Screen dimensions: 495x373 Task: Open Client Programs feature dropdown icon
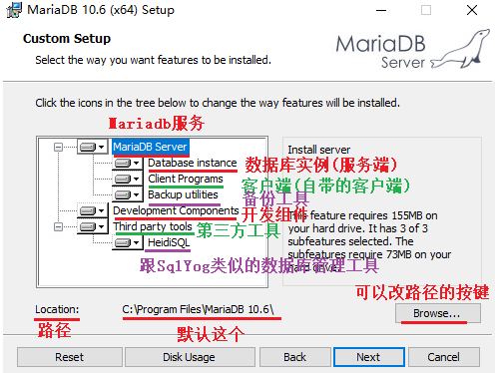tap(128, 179)
